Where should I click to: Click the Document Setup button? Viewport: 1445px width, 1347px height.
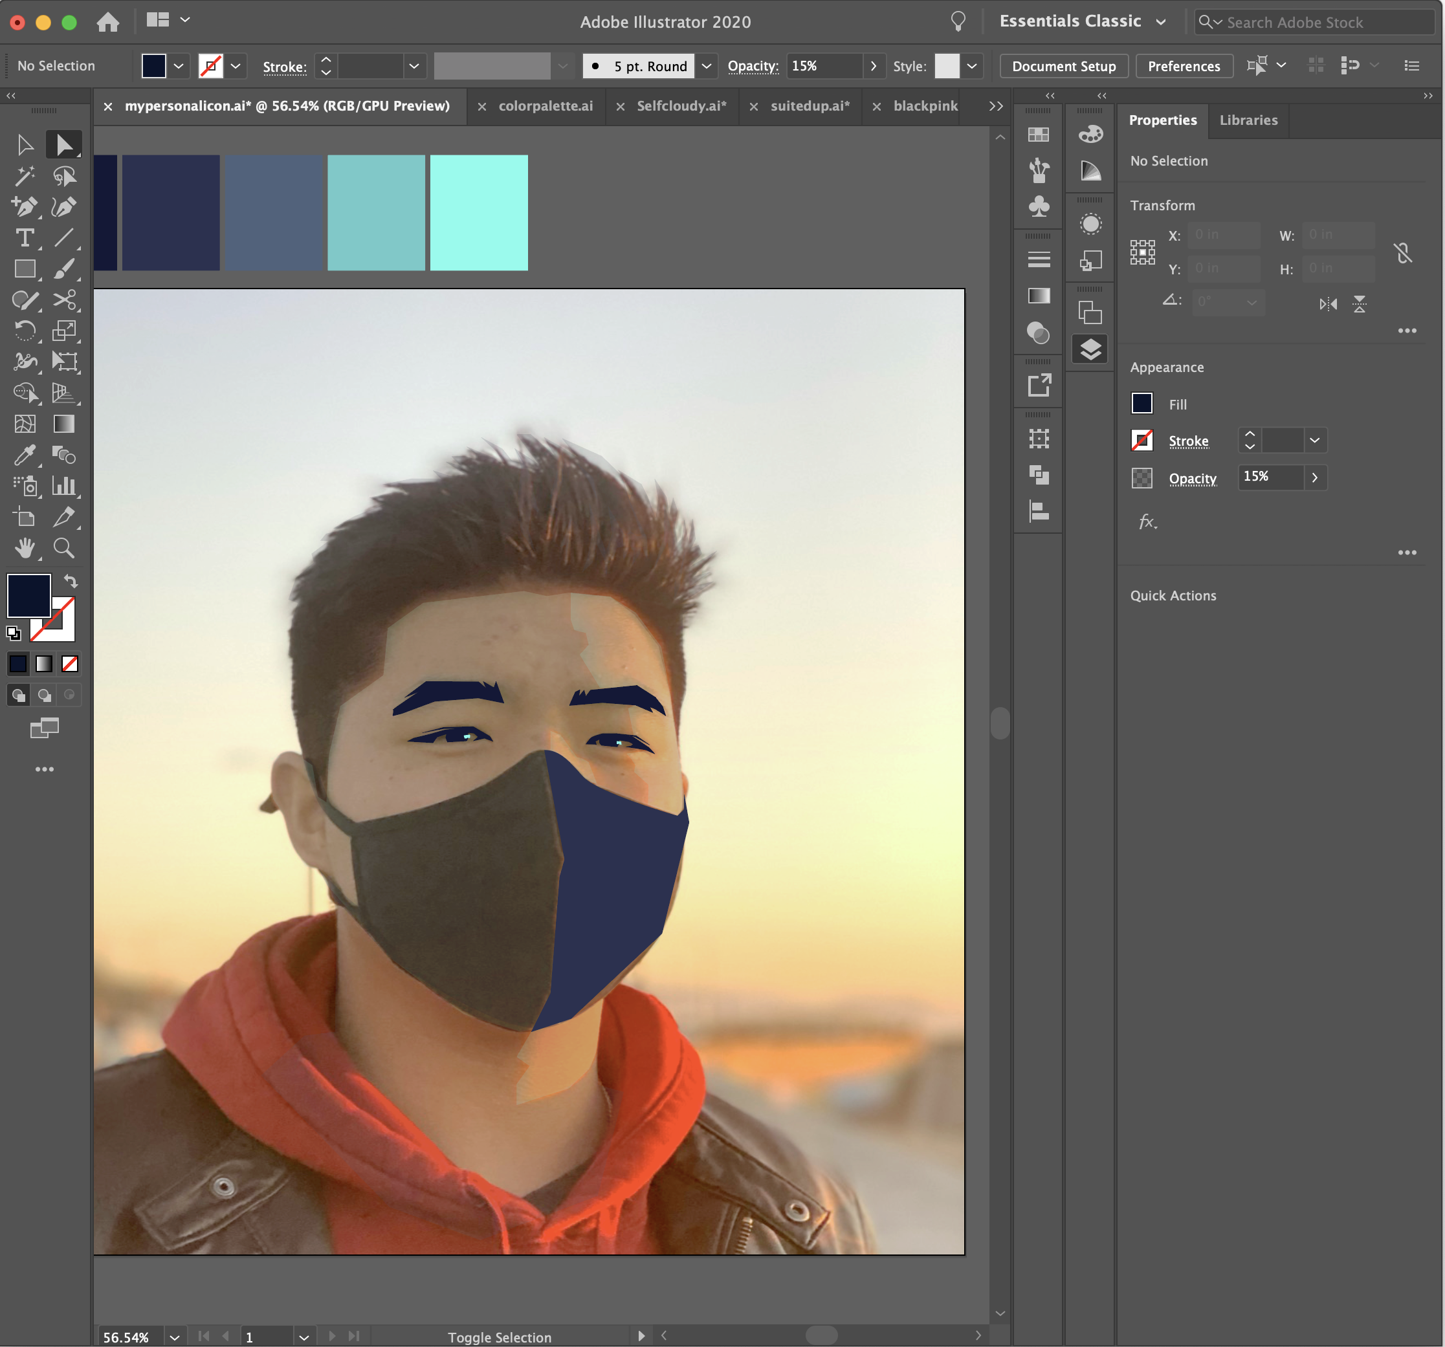[x=1063, y=66]
